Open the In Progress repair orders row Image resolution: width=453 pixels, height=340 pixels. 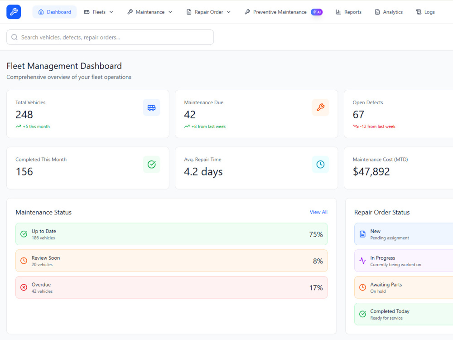pyautogui.click(x=404, y=261)
